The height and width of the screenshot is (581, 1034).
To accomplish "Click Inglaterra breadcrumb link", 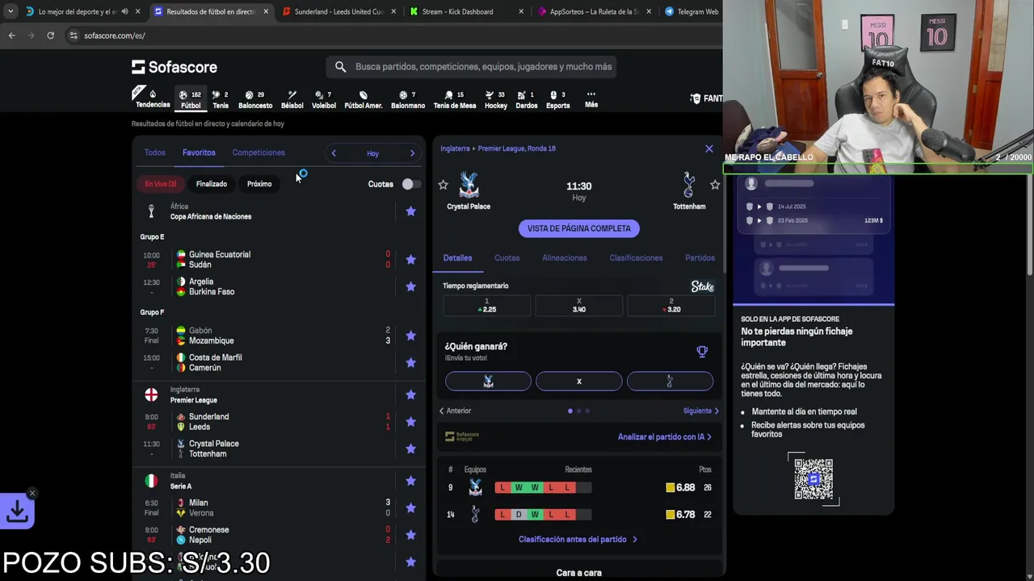I will (455, 148).
